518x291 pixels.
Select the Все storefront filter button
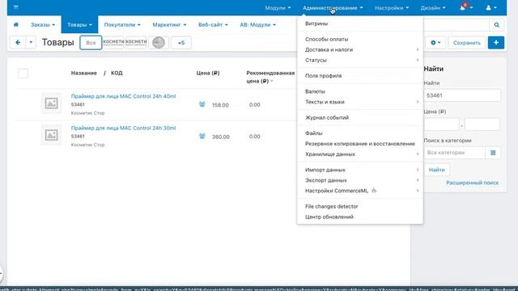(91, 43)
